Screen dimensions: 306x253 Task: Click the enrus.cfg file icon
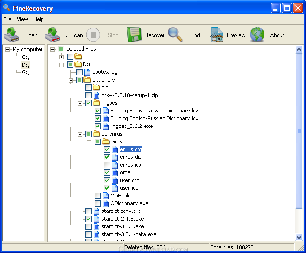(x=115, y=149)
